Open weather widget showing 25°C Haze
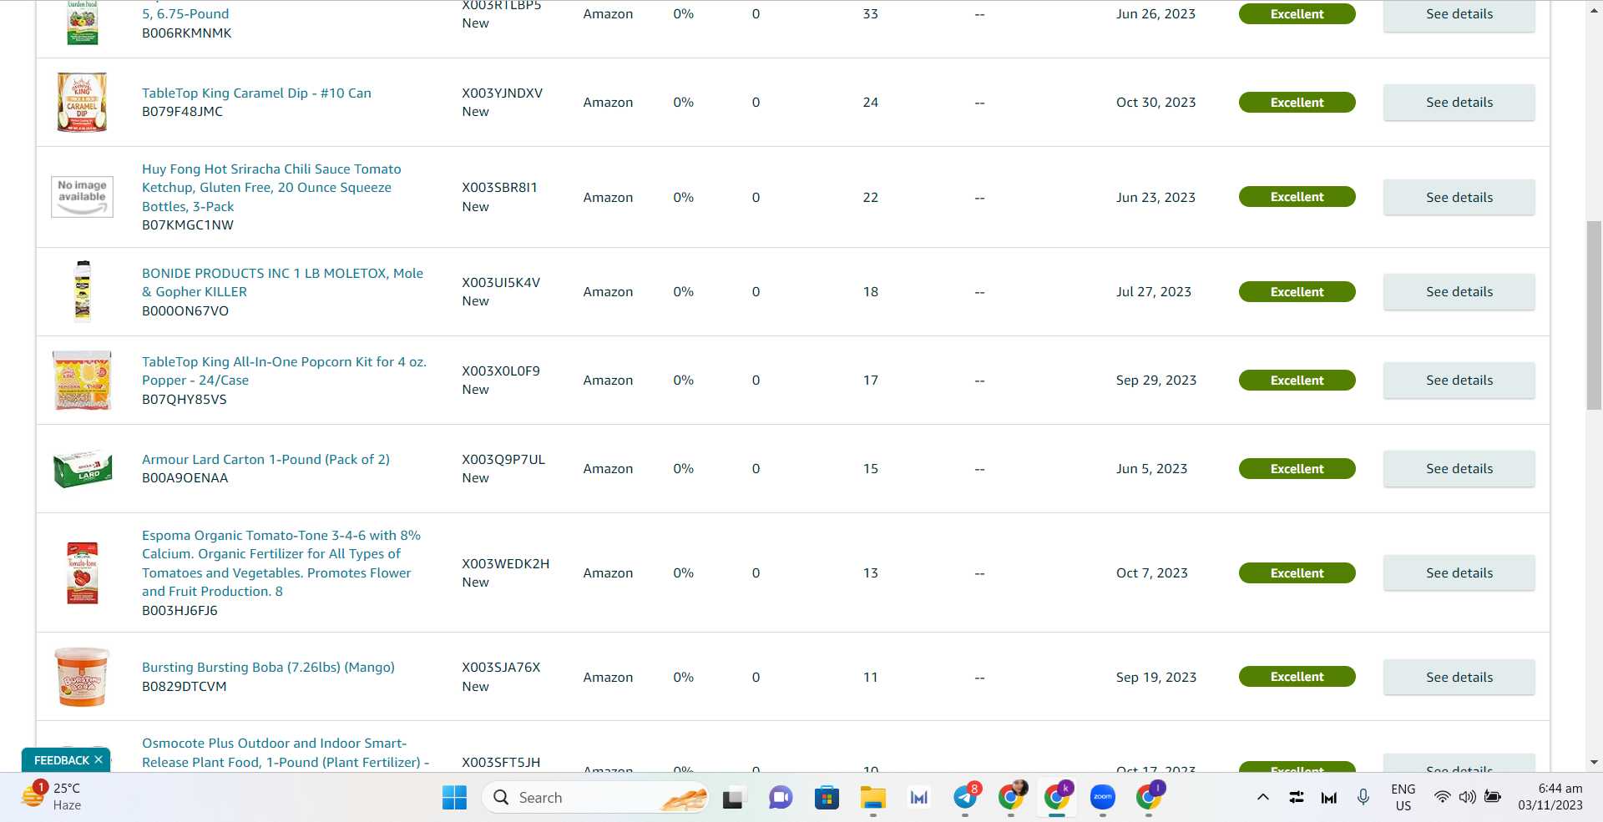This screenshot has height=822, width=1603. [52, 796]
